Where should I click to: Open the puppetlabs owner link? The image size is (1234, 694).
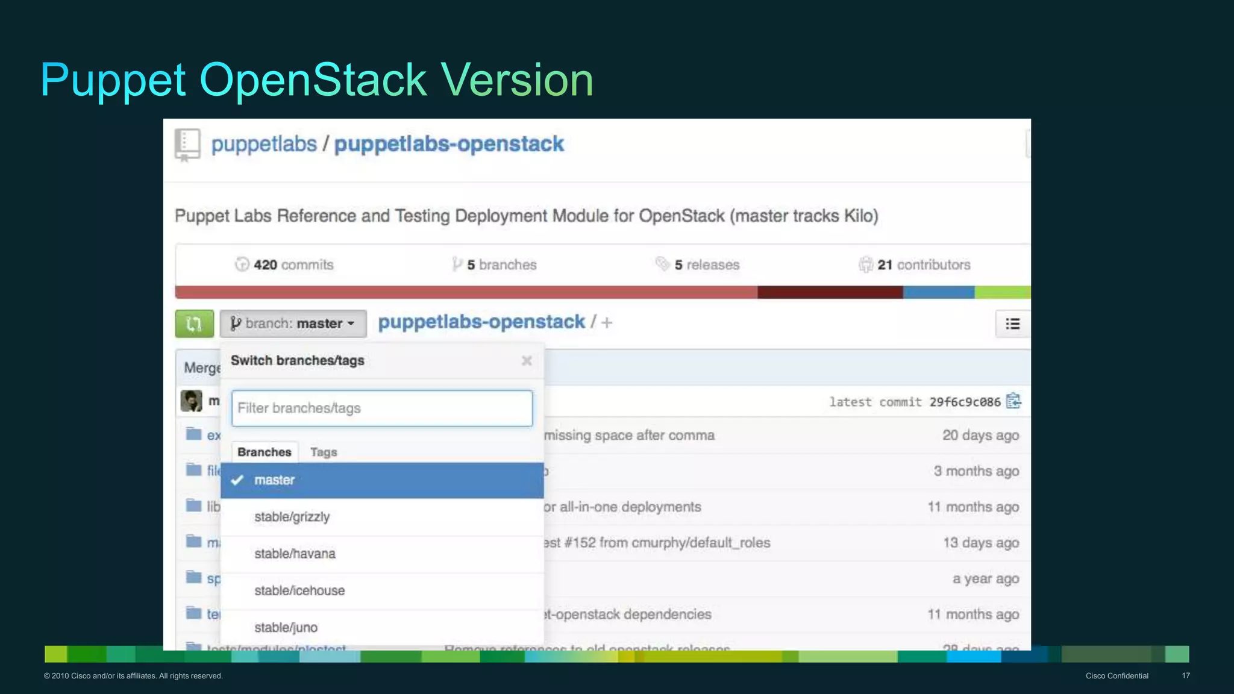(264, 145)
